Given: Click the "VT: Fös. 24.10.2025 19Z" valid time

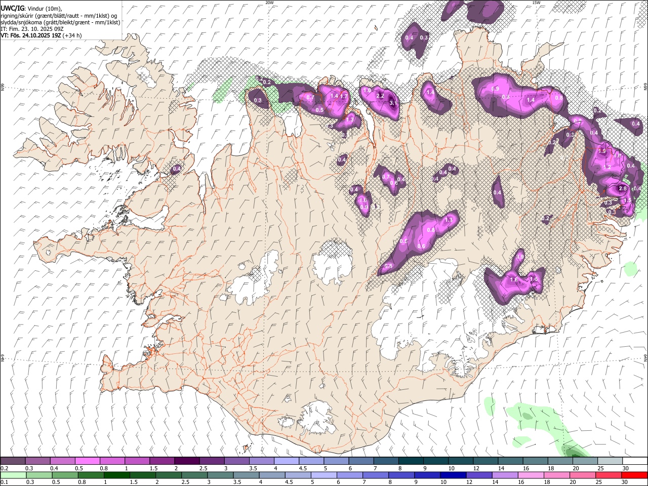Looking at the screenshot, I should click(x=30, y=35).
